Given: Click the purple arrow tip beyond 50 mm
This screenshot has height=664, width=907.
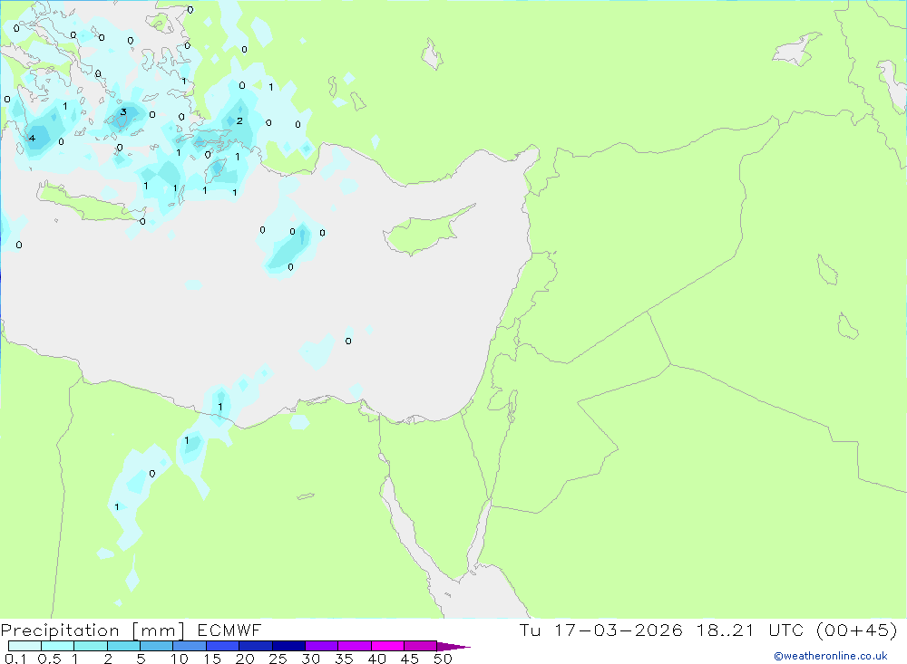Looking at the screenshot, I should coord(454,647).
